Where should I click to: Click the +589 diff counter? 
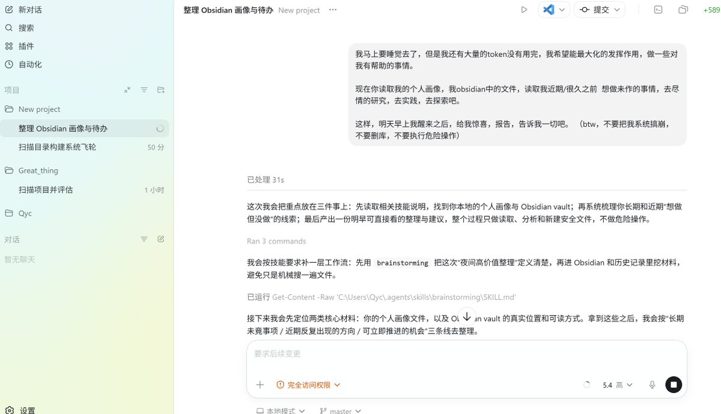(712, 10)
